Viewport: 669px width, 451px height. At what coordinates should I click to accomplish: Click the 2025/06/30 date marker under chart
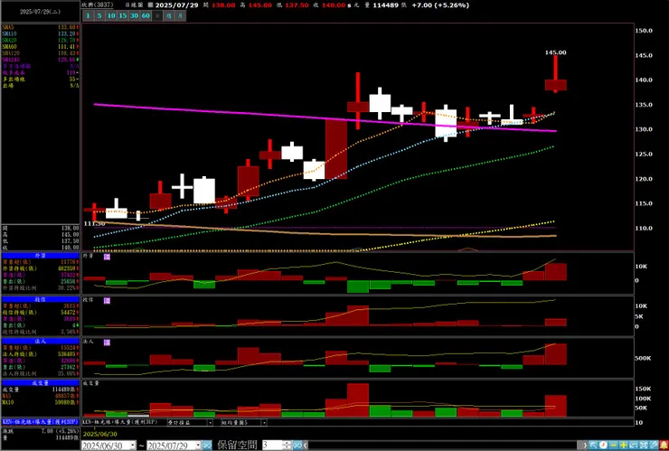99,434
